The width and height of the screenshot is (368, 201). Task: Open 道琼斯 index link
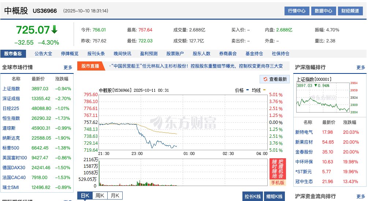click(x=9, y=128)
